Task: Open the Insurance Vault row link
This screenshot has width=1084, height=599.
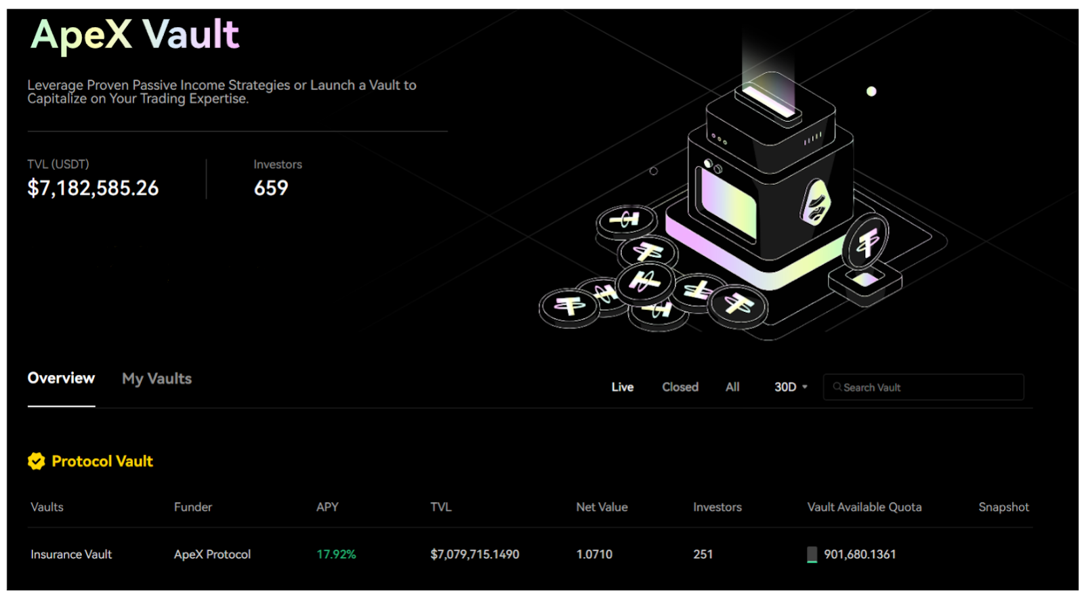Action: coord(71,554)
